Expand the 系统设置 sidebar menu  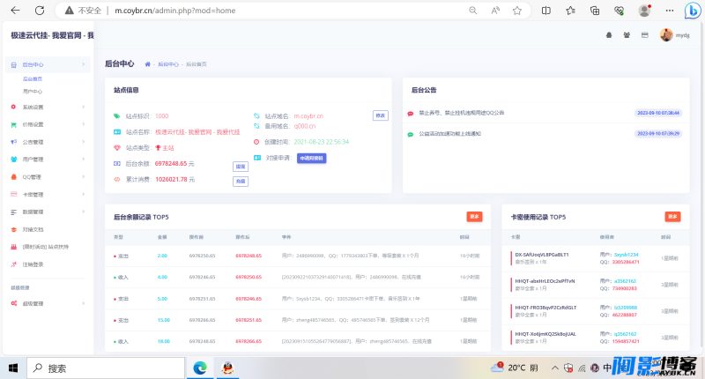point(48,107)
